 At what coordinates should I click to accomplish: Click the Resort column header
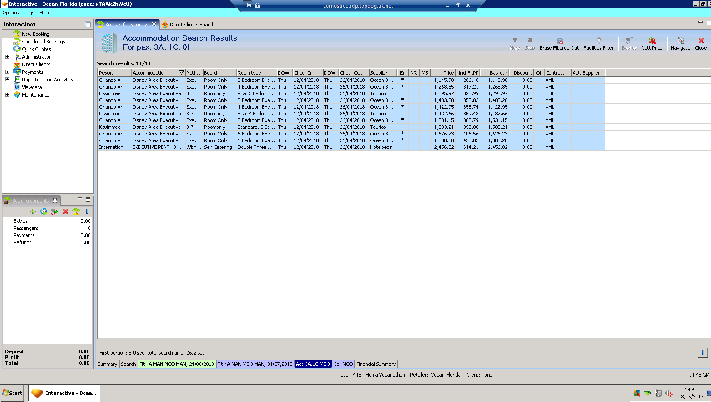[115, 73]
